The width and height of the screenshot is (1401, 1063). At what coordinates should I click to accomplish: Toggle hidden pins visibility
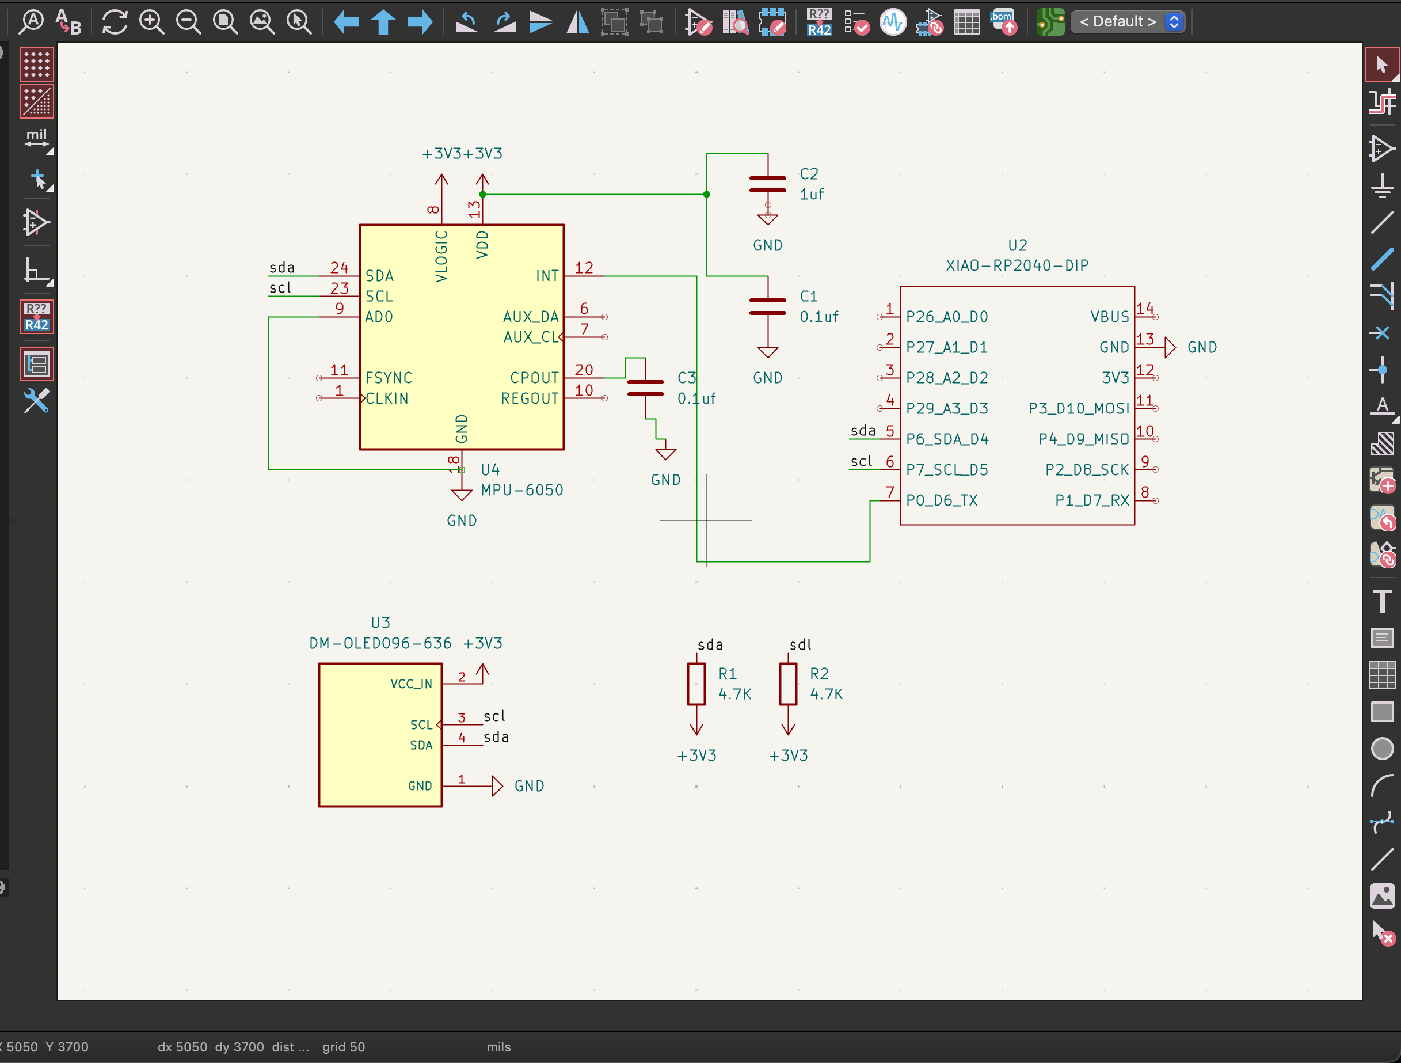click(37, 222)
